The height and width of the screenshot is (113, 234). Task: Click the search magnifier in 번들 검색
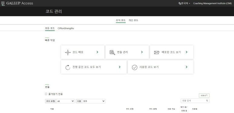pyautogui.click(x=207, y=101)
